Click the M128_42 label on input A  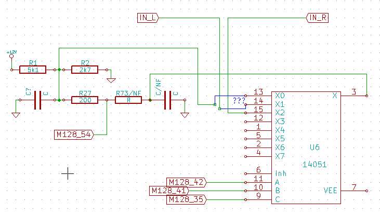pos(186,182)
